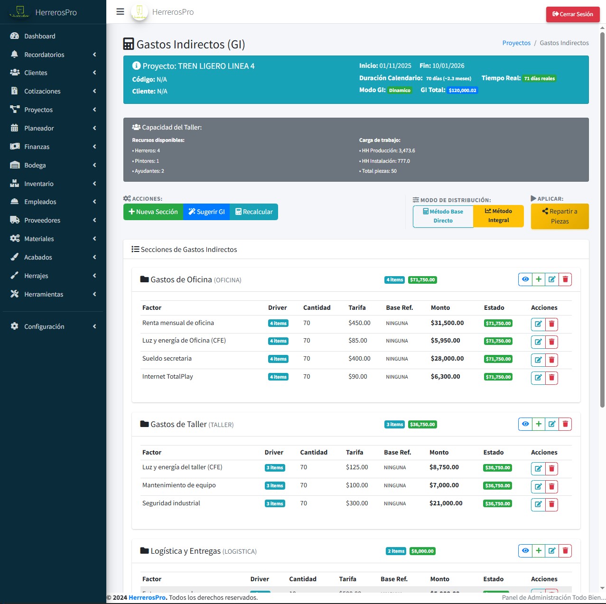Edit the Seguridad industrial row
606x604 pixels.
coord(538,504)
